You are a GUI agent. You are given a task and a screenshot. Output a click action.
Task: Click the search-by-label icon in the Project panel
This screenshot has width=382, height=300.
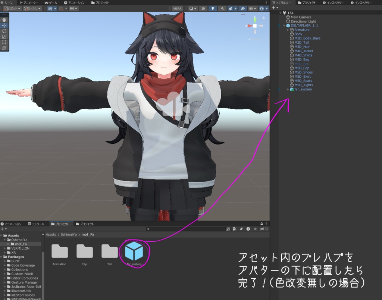(241, 229)
